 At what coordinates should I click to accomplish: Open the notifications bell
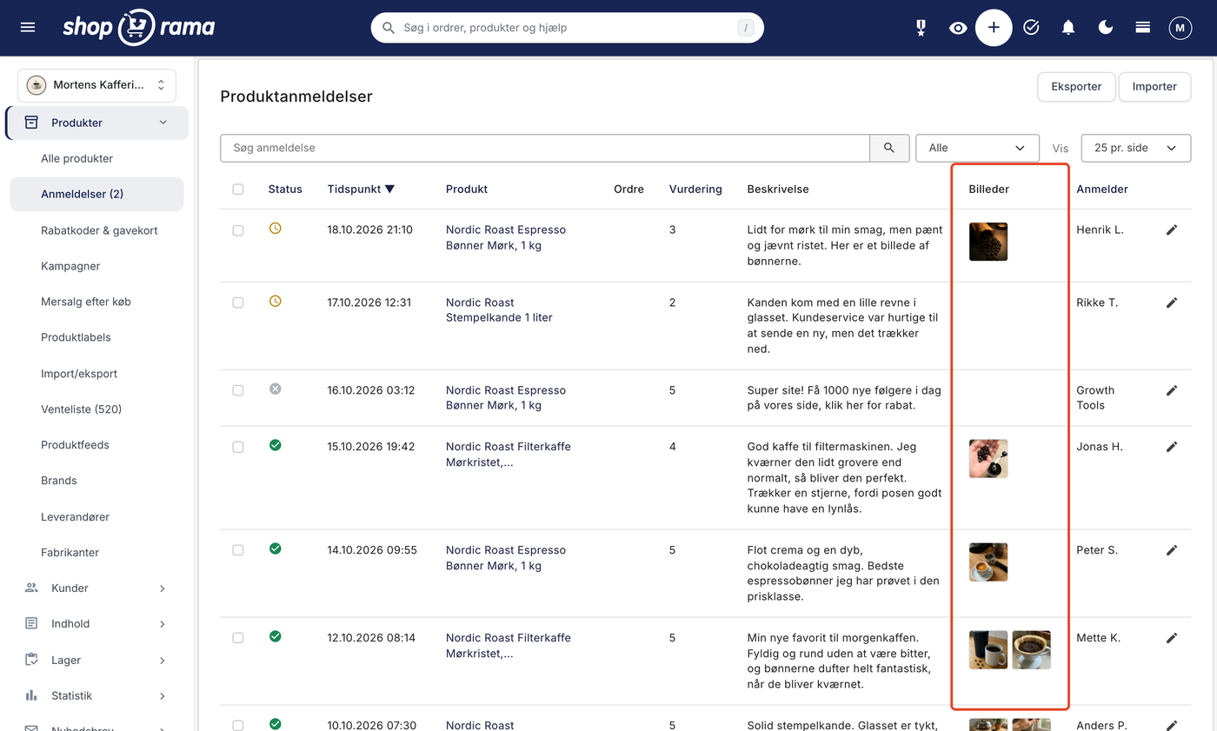1068,28
